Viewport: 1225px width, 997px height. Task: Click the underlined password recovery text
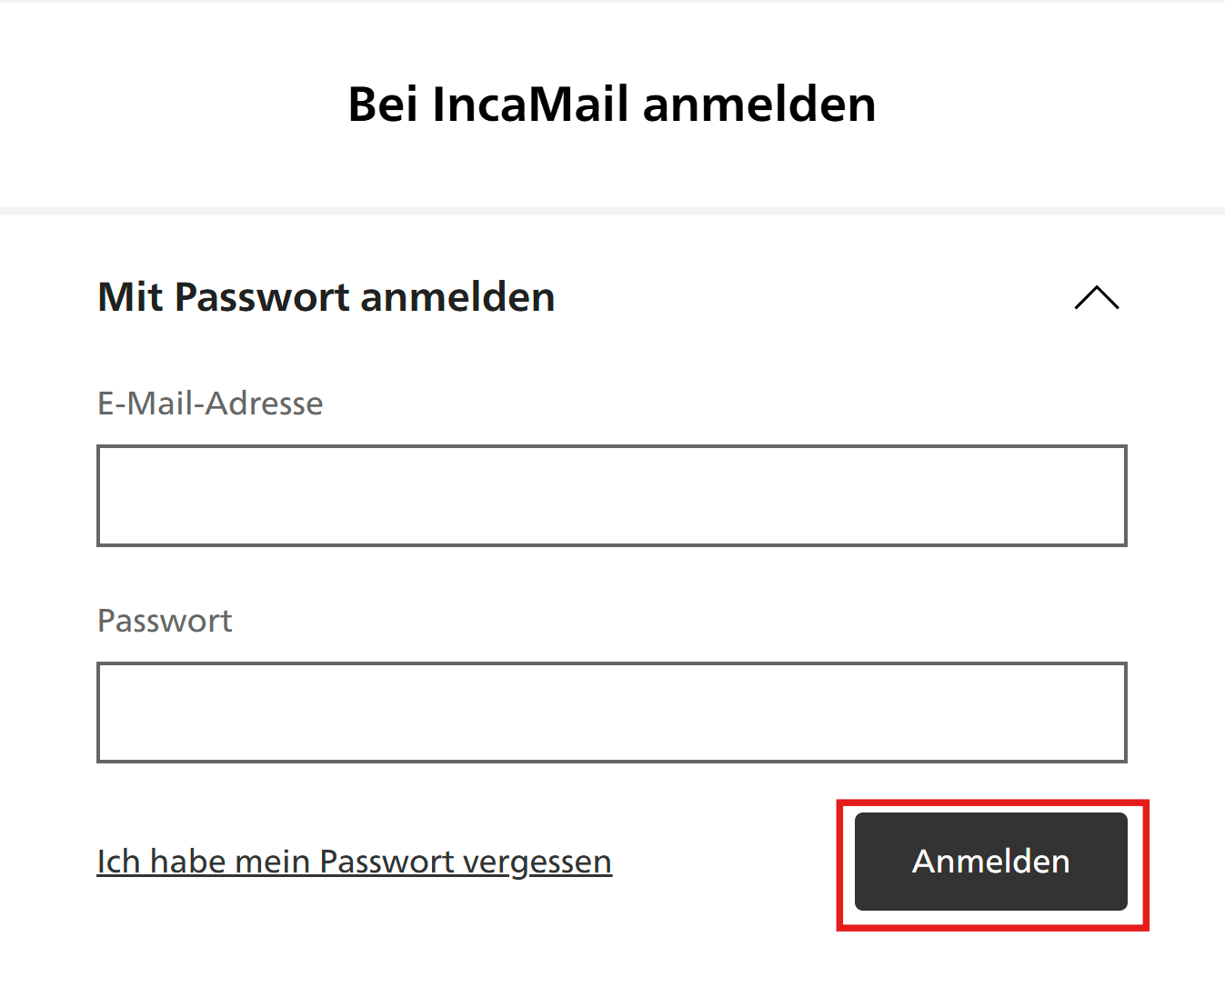[x=354, y=862]
